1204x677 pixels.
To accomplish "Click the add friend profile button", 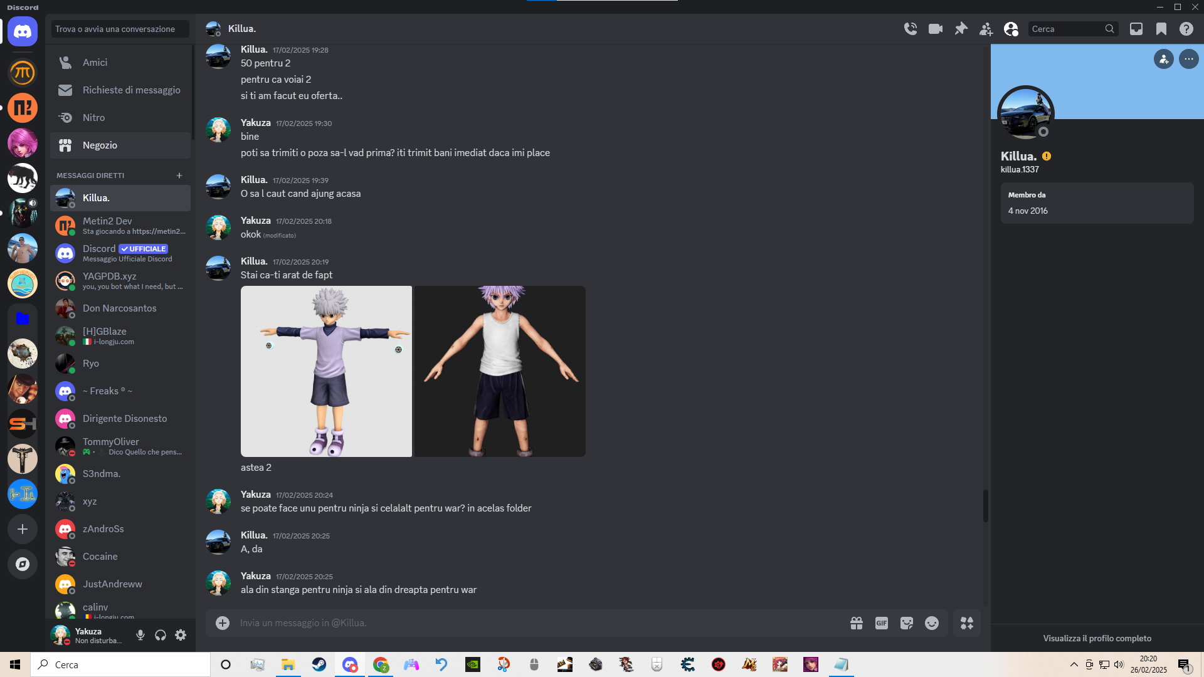I will click(x=1164, y=59).
